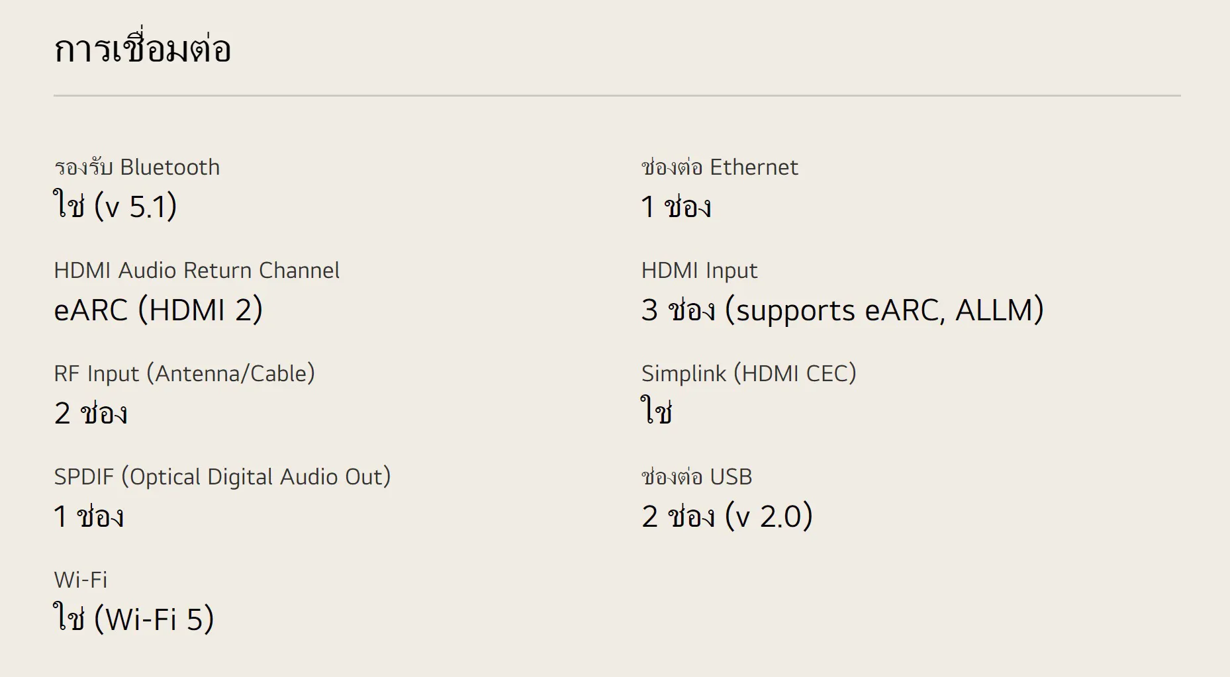Image resolution: width=1230 pixels, height=677 pixels.
Task: Select the RF Input value 2 ช่อง
Action: [91, 413]
